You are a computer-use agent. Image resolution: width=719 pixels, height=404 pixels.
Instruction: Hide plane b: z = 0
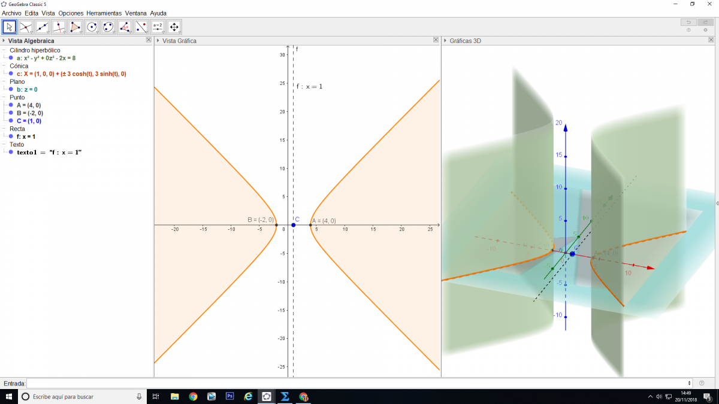click(x=11, y=89)
